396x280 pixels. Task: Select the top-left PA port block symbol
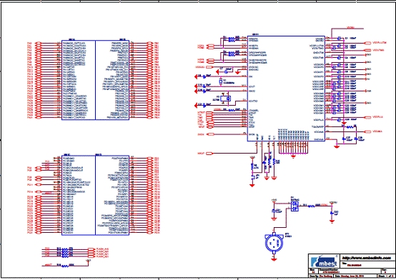(96, 80)
